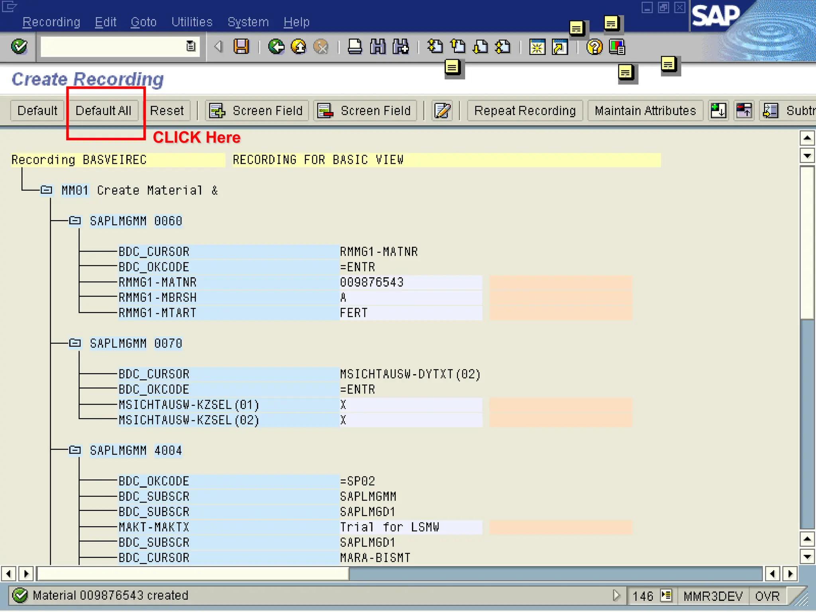Click the green Enter checkmark icon

tap(19, 47)
